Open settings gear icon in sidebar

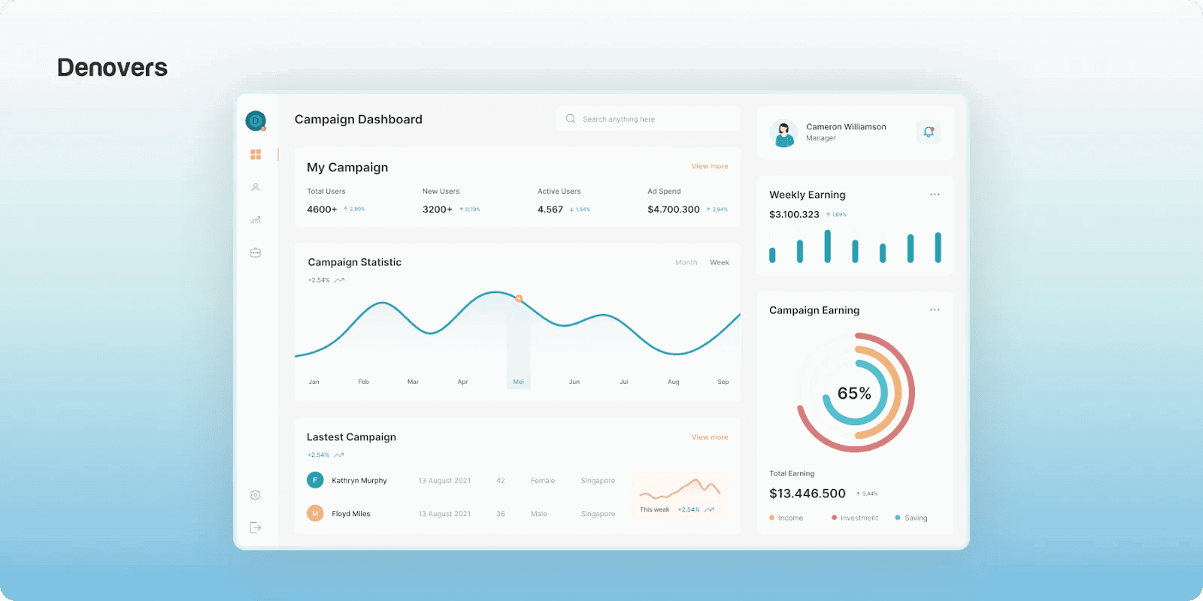tap(256, 495)
